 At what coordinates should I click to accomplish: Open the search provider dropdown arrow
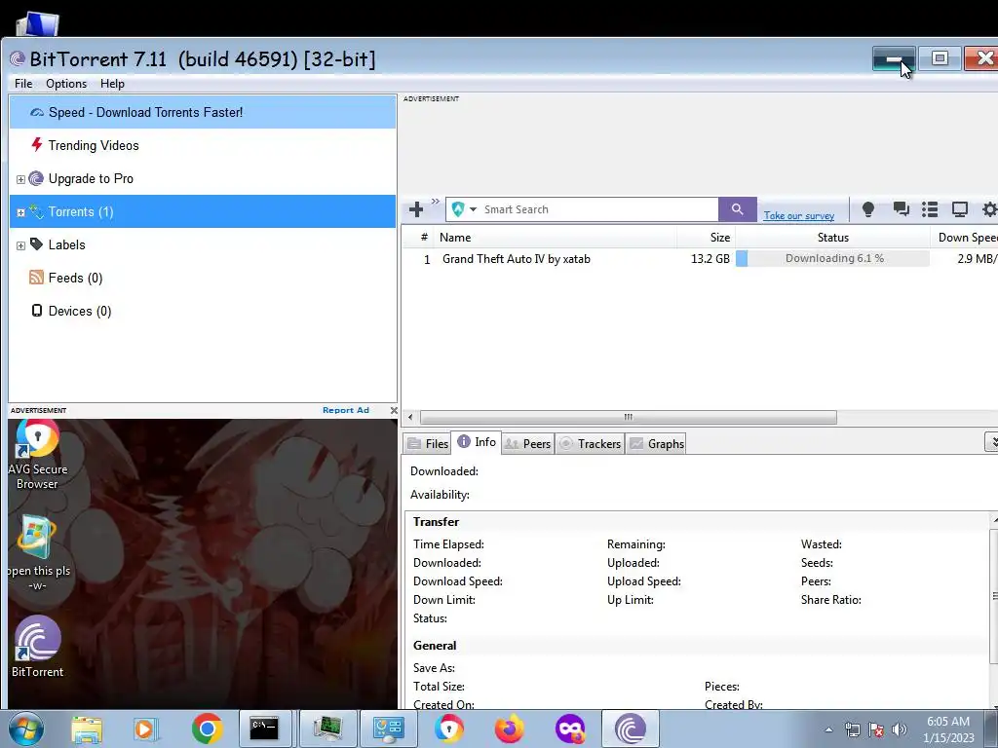(473, 209)
